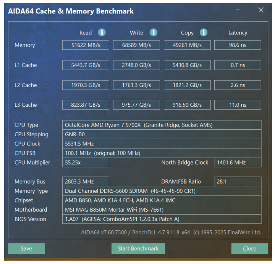Open the Copy column info icon
The image size is (275, 264).
point(204,33)
